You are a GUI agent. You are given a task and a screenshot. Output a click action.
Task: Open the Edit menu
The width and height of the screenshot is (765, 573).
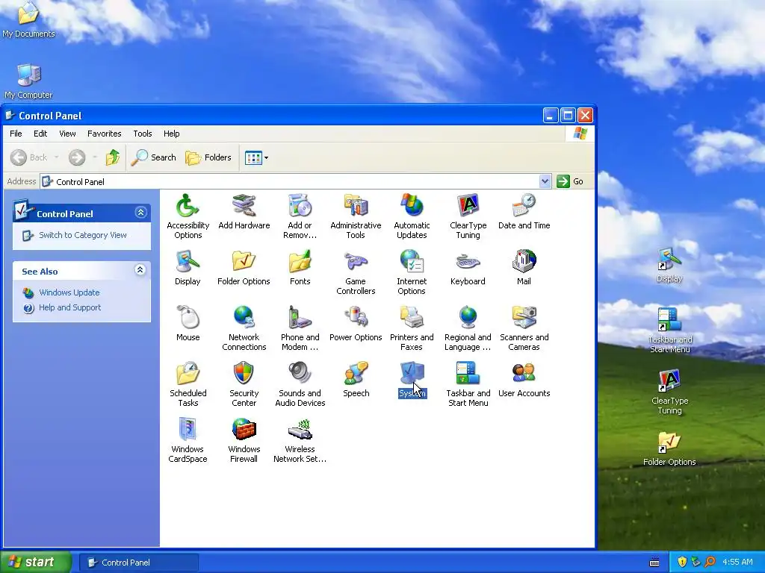coord(40,134)
